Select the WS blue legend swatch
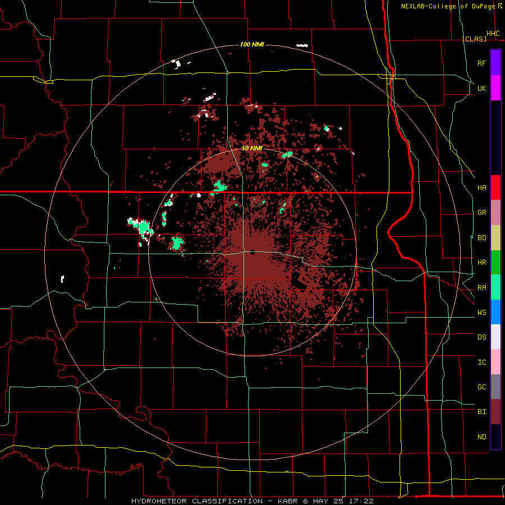The width and height of the screenshot is (505, 505). (x=495, y=312)
